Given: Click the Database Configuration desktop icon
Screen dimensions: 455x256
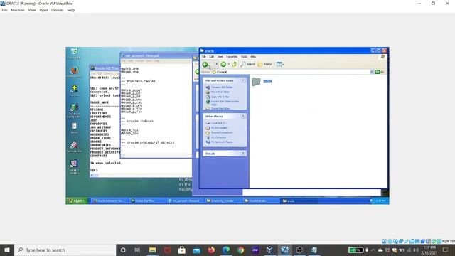Looking at the screenshot, I should [x=74, y=111].
